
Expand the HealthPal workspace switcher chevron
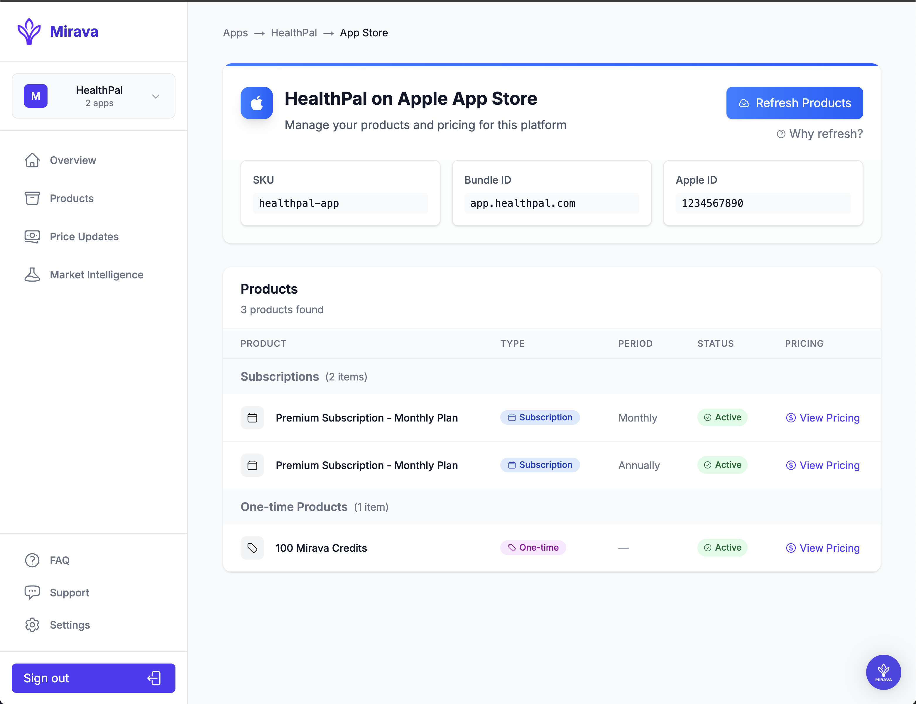coord(156,97)
